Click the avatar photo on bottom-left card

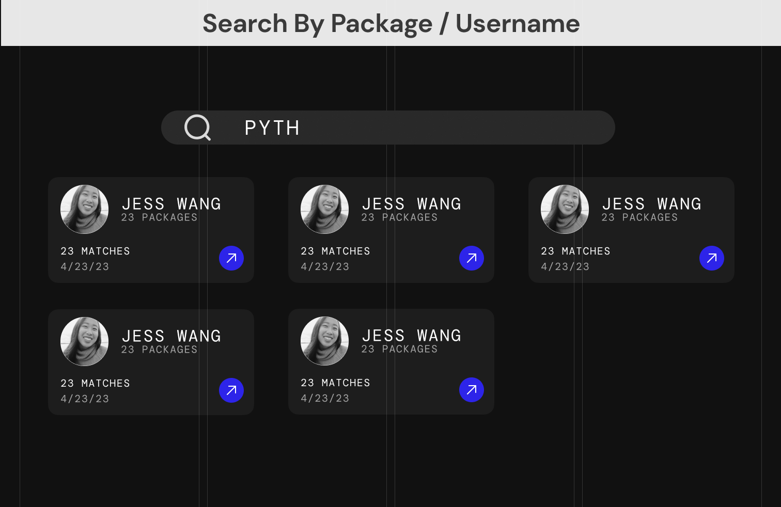point(85,341)
